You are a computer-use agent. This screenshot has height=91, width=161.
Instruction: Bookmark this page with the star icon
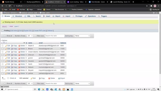[x=147, y=6]
